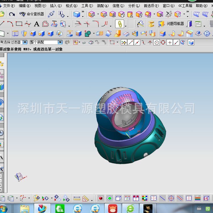Select the Move Face synchronous modeling tool
213x213 pixels.
(92, 14)
